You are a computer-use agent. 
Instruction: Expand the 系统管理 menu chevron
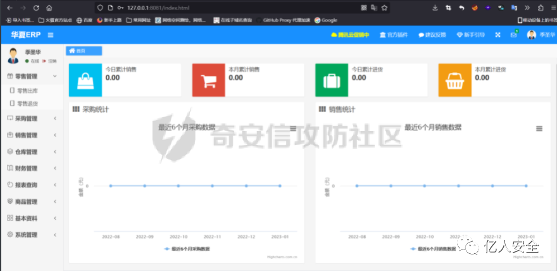coord(55,234)
